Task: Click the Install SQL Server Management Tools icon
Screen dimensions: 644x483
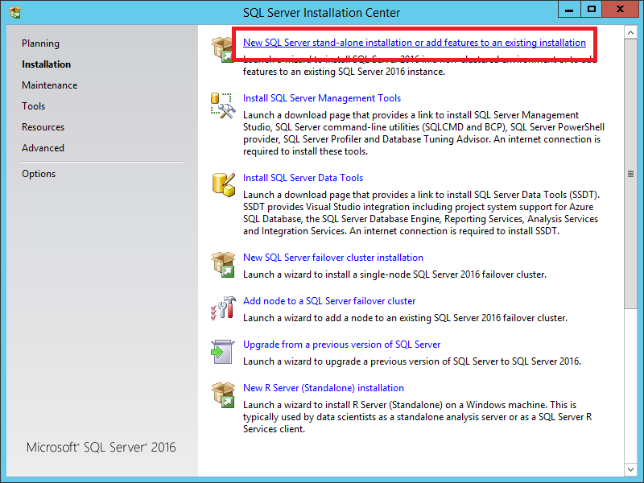Action: tap(221, 105)
